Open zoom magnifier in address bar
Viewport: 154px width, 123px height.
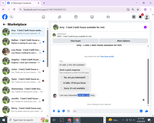[x=133, y=10]
